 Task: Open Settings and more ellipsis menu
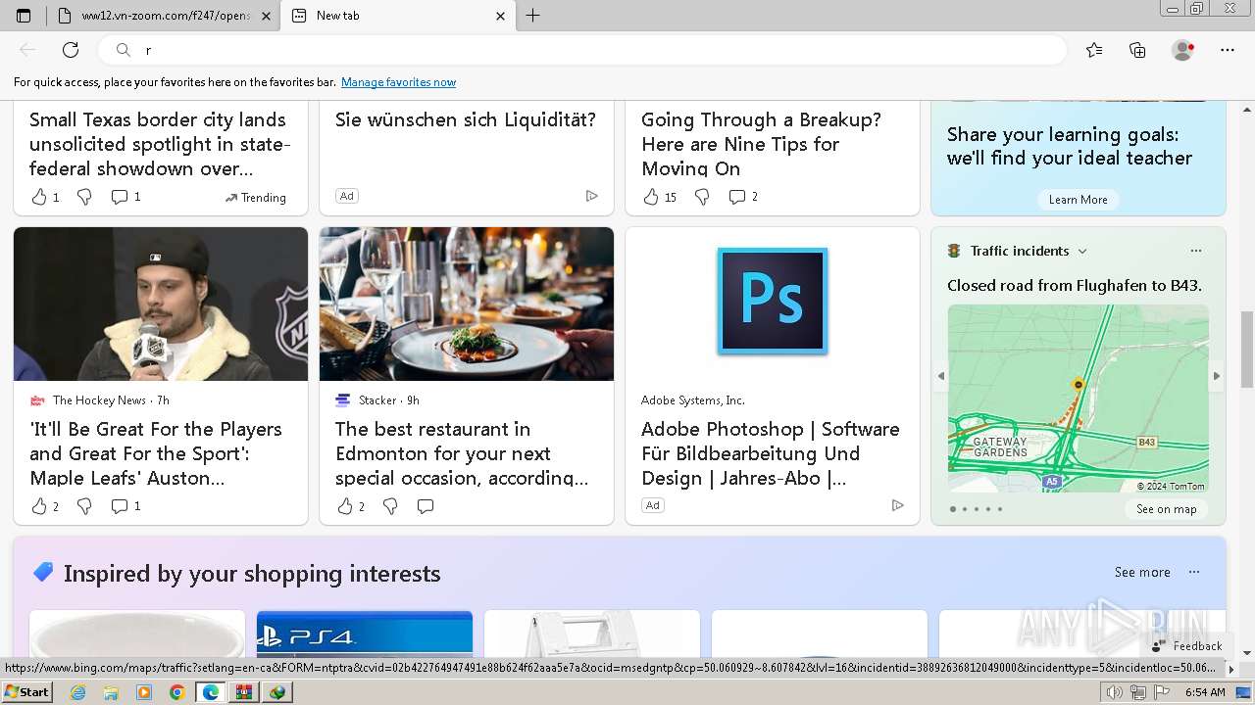point(1228,50)
